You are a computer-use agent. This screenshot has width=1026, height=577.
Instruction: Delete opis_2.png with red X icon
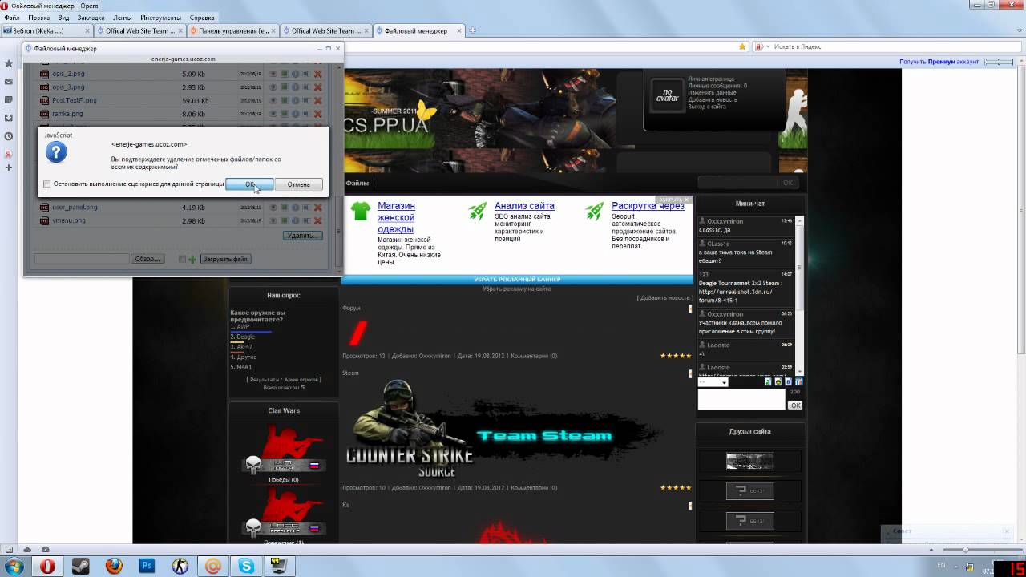coord(318,74)
